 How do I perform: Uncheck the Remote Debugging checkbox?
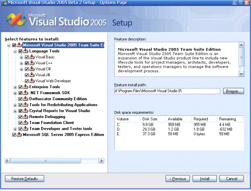tap(20, 117)
